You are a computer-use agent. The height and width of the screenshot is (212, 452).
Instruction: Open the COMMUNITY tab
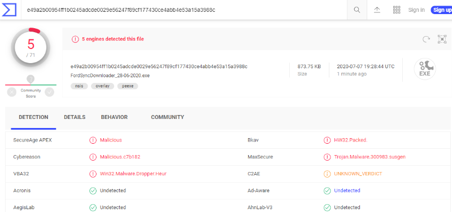tap(167, 117)
